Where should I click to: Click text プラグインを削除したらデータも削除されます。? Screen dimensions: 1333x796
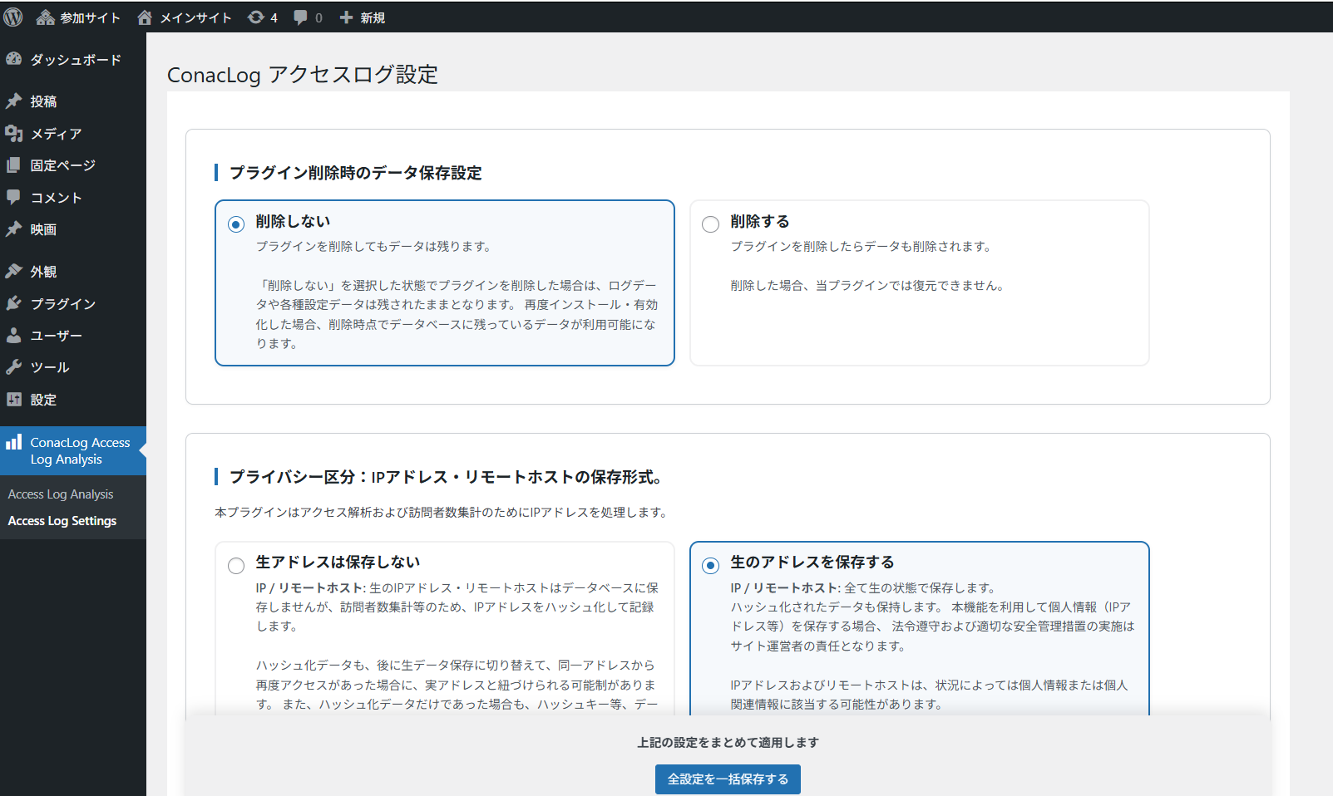862,247
